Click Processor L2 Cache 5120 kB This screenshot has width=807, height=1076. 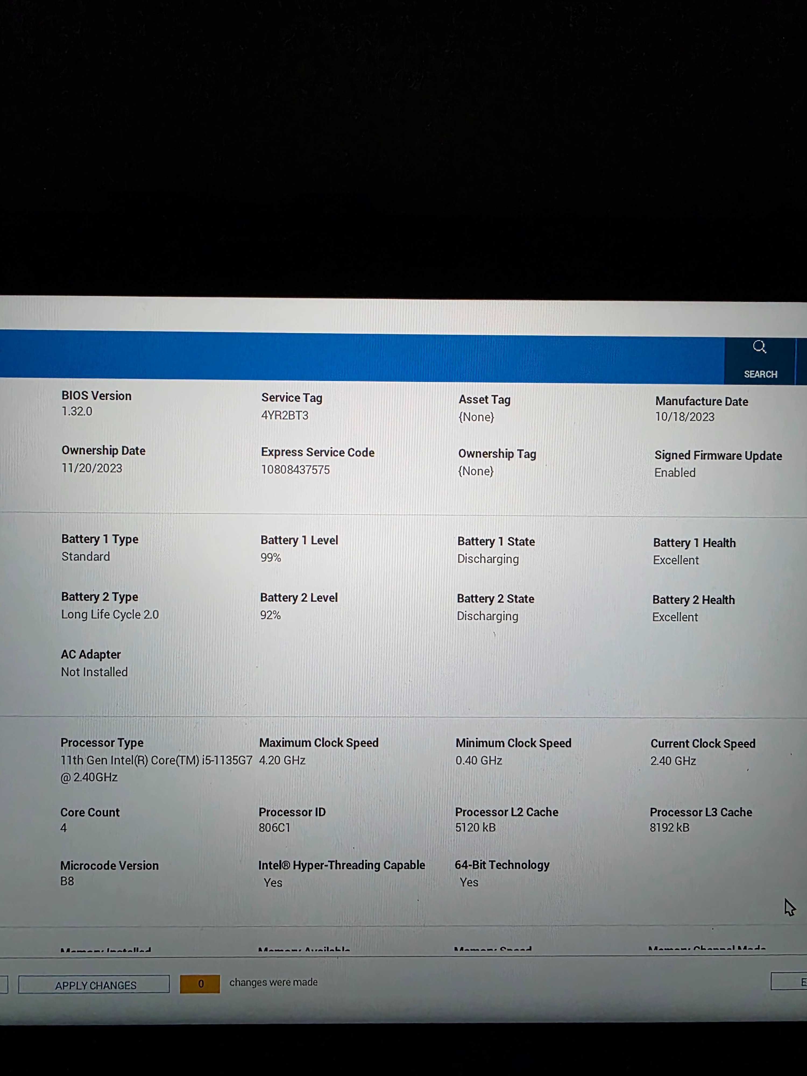(x=475, y=828)
